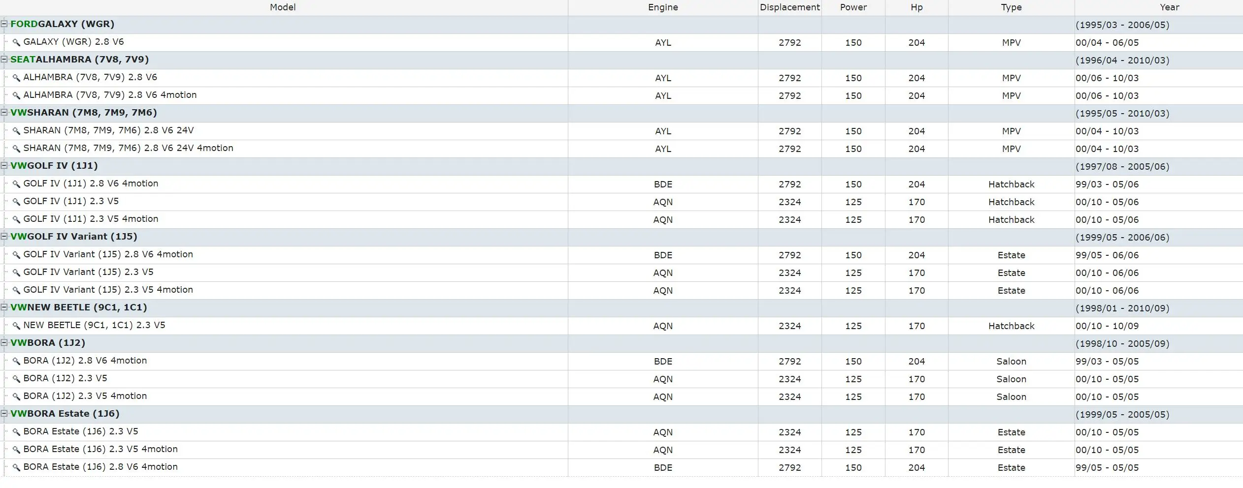The image size is (1243, 488).
Task: Click date range (1996/04 - 2010/03)
Action: [1122, 61]
